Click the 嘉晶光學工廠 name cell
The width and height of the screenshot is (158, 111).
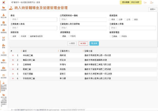(x=29, y=60)
